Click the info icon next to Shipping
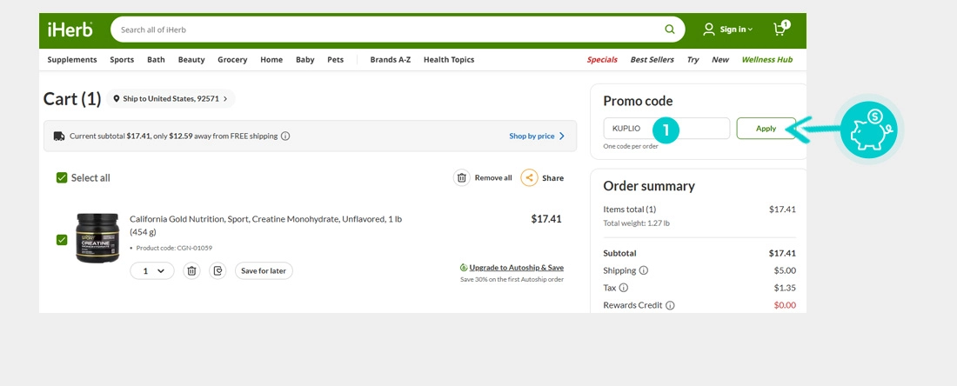957x386 pixels. point(644,270)
